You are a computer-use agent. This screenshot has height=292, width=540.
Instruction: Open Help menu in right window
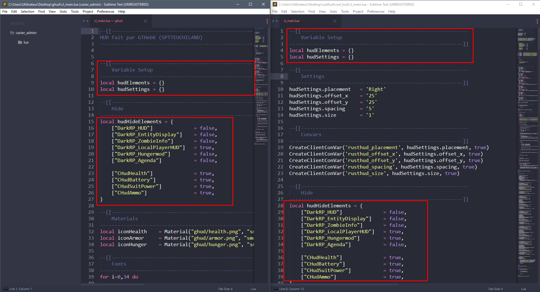click(392, 12)
